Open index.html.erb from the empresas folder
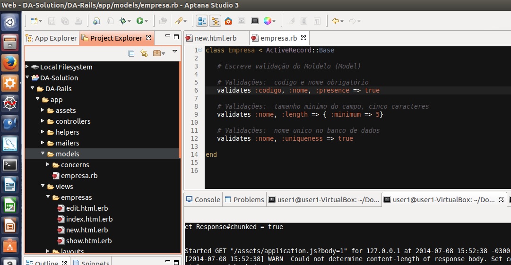Viewport: 511px width, 265px height. tap(89, 219)
